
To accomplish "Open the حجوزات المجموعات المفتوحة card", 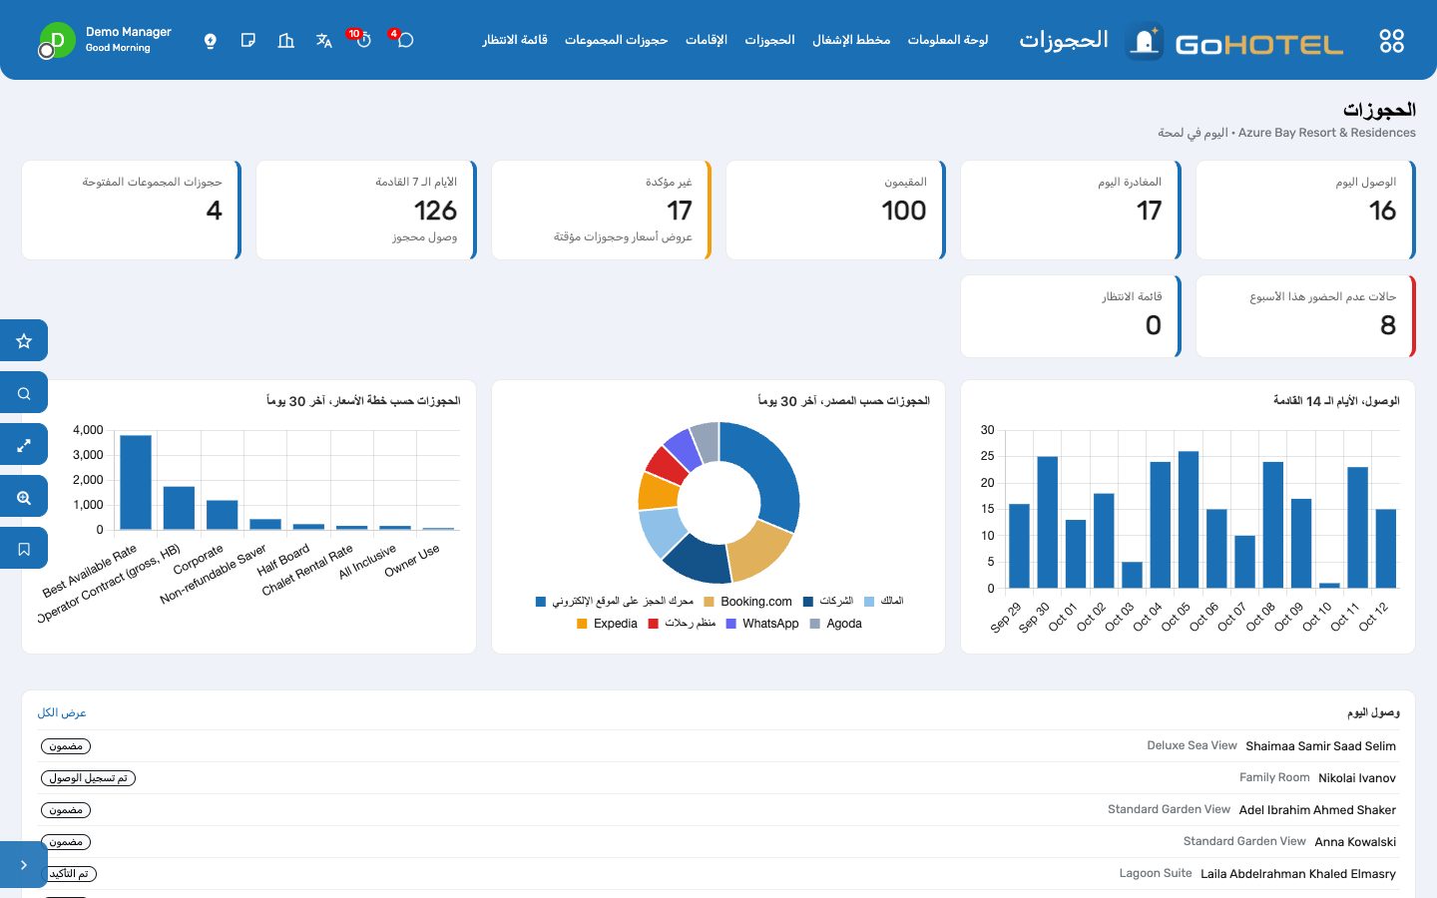I will pos(132,211).
